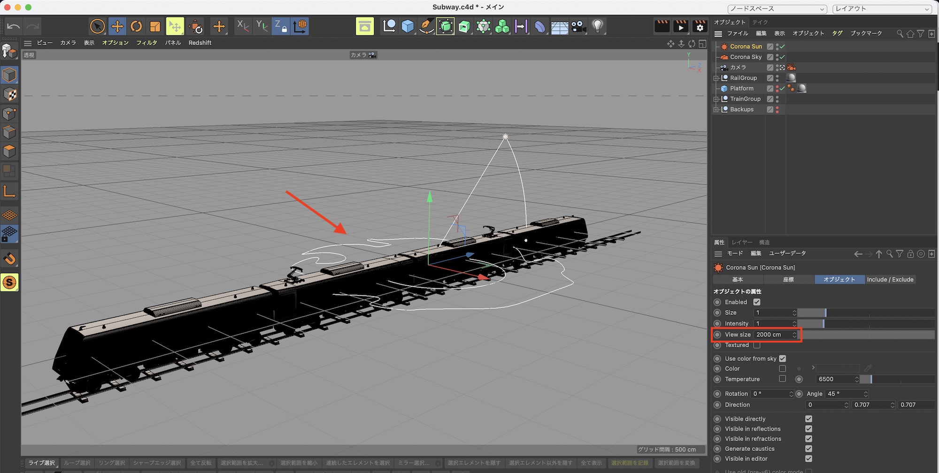Select the Move tool in top toolbar

[117, 26]
